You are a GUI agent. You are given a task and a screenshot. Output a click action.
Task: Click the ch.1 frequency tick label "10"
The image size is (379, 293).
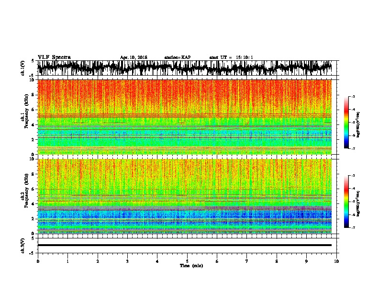point(32,80)
